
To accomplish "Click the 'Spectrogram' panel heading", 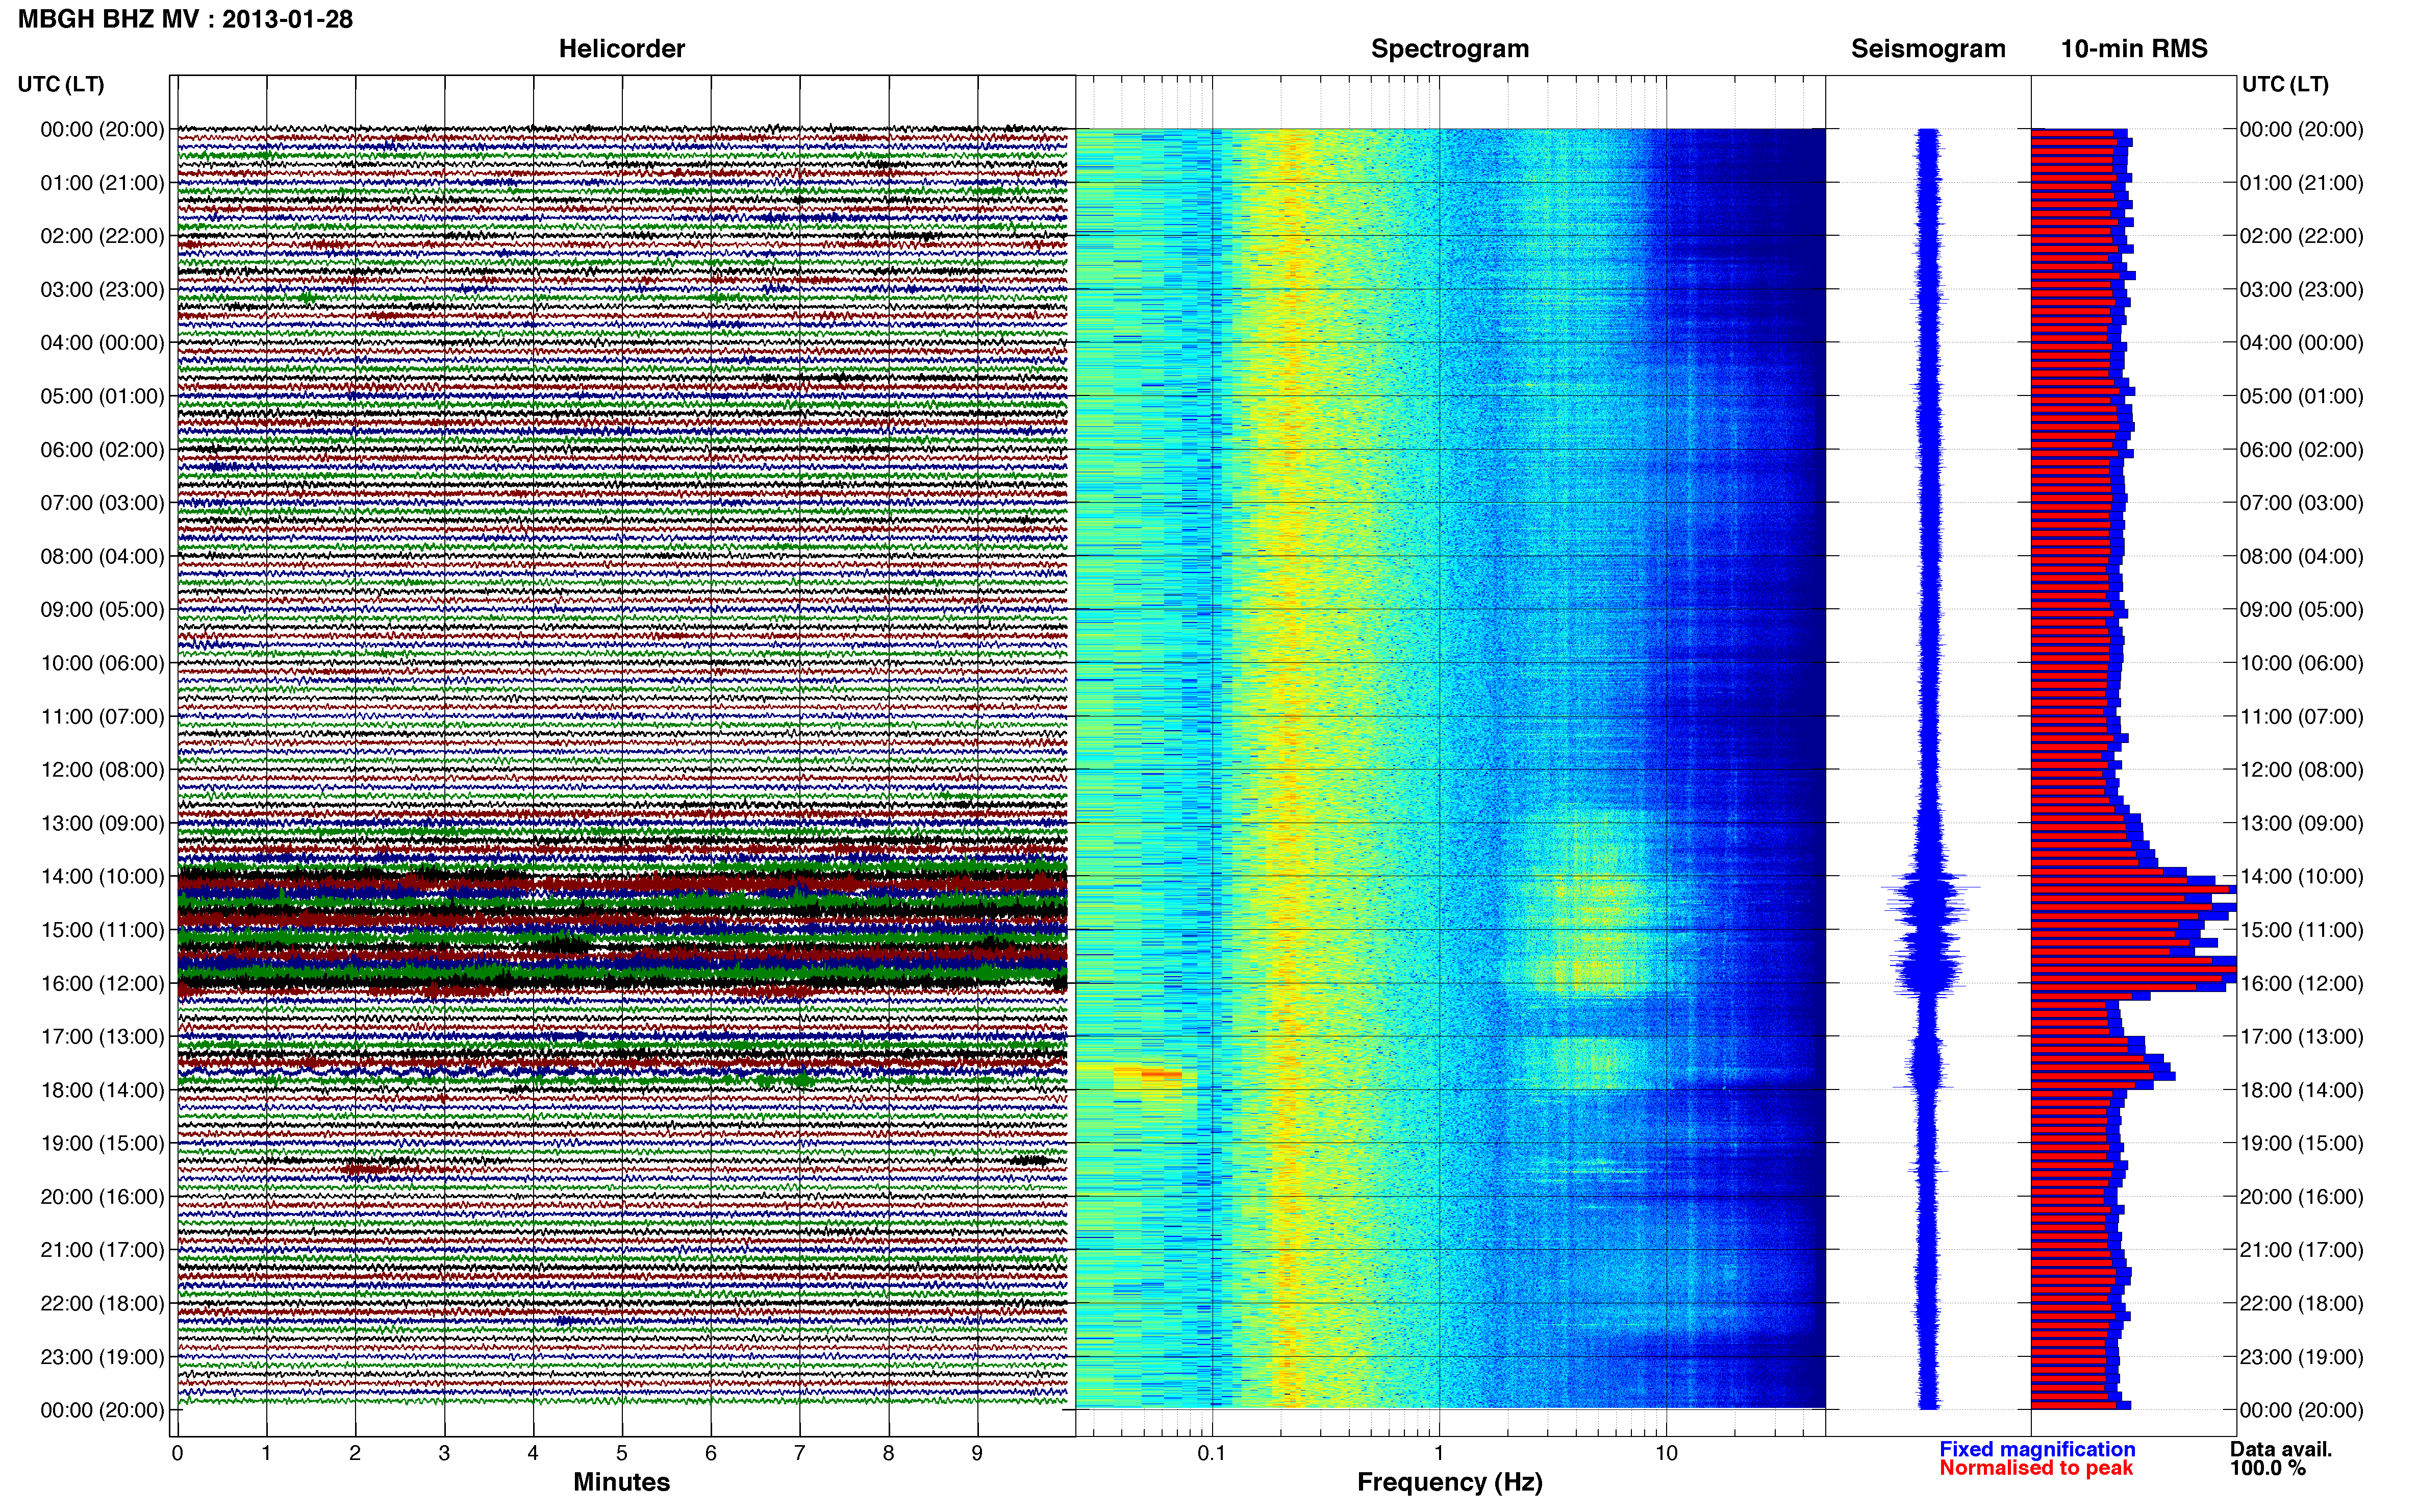I will click(x=1449, y=49).
